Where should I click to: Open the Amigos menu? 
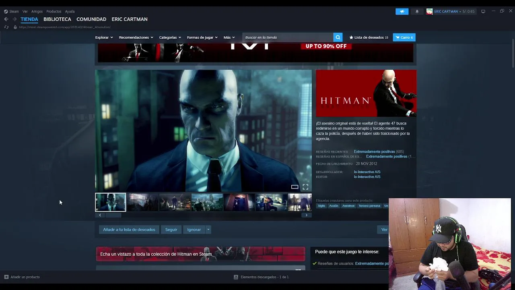37,11
